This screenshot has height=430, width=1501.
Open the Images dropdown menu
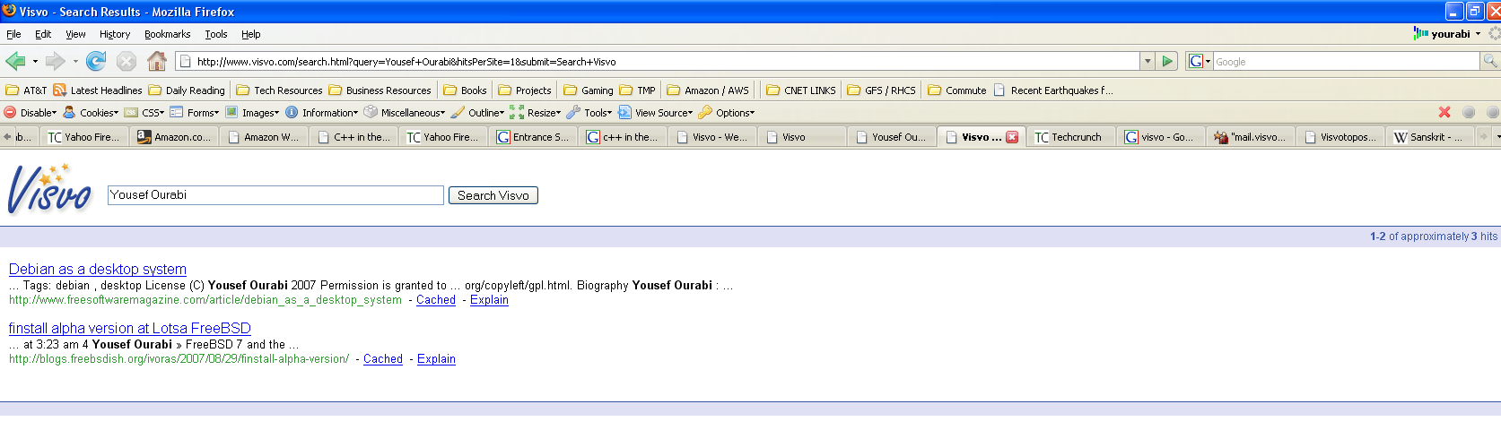point(252,113)
